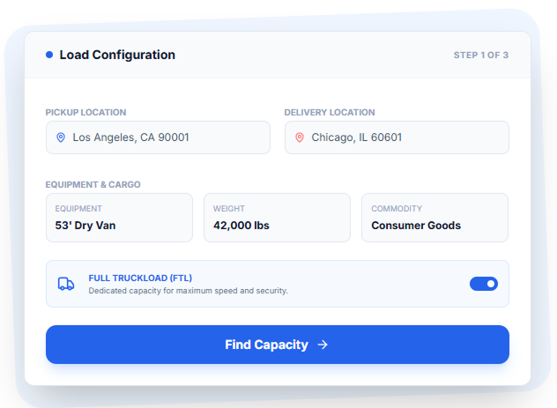Image resolution: width=557 pixels, height=408 pixels.
Task: Click the blue pickup location pin icon
Action: pos(61,137)
